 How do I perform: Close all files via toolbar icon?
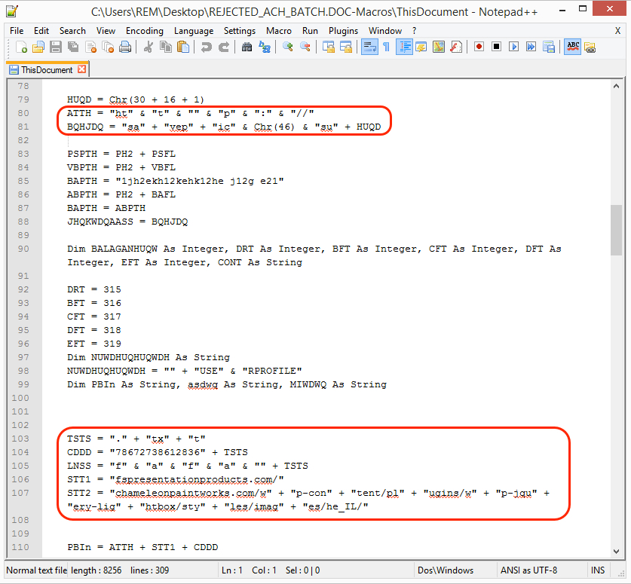(x=108, y=47)
